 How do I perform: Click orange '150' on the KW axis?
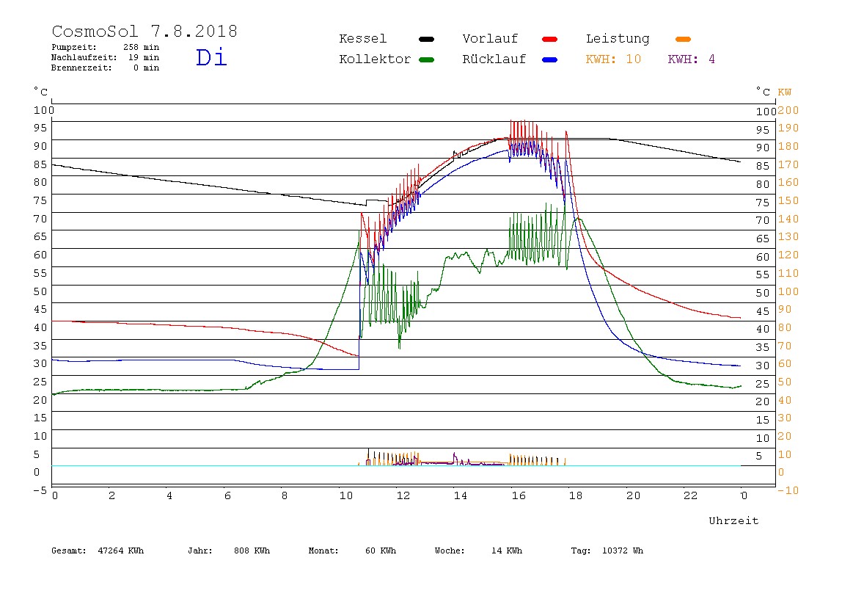click(x=788, y=200)
